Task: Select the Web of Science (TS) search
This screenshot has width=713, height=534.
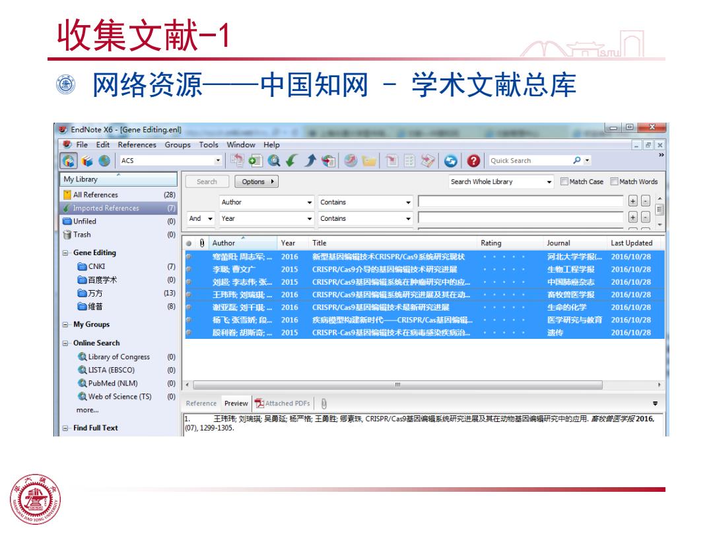Action: [x=119, y=396]
